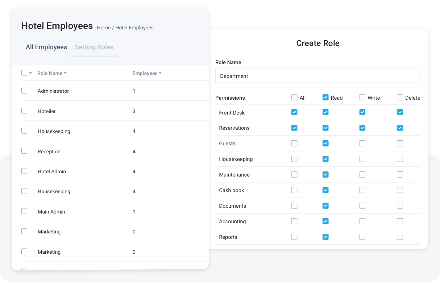Check the Hotelier row checkbox
Image resolution: width=440 pixels, height=282 pixels.
coord(24,111)
